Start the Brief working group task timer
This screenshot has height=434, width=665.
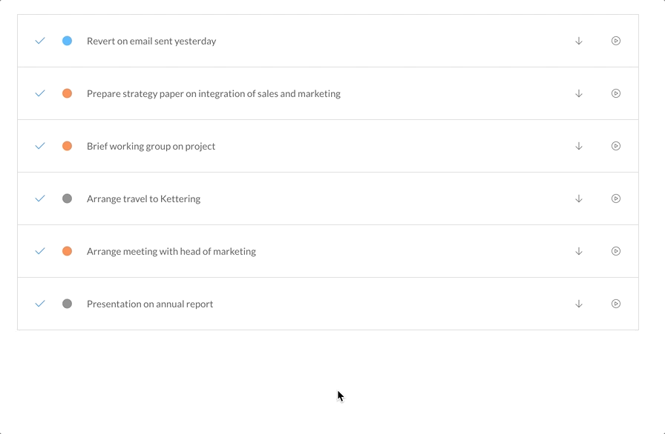616,146
